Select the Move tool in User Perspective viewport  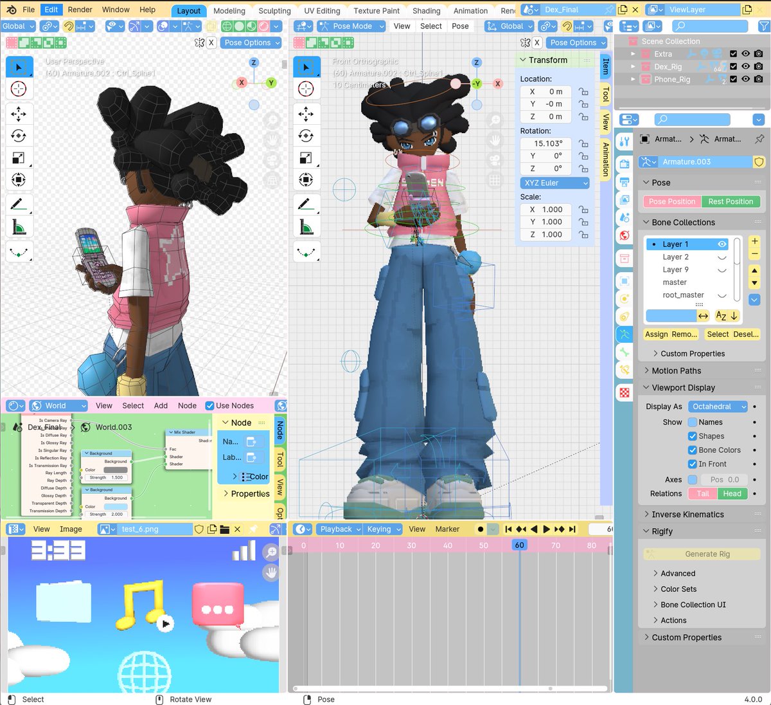point(19,114)
